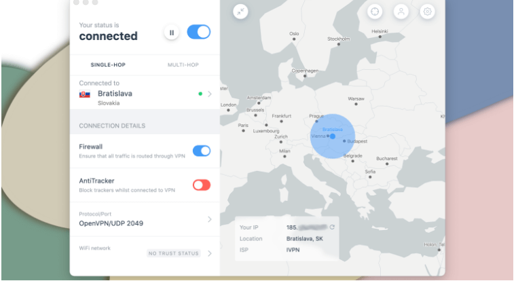This screenshot has height=281, width=516.
Task: Expand the Protocol/Port options chevron
Action: tap(210, 219)
